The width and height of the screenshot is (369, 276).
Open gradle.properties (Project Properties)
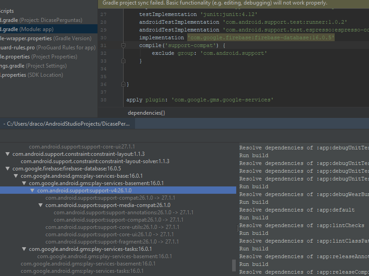point(38,57)
